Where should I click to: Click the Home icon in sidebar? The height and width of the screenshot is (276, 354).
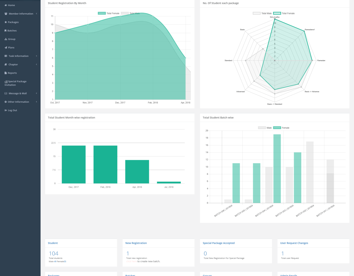click(x=6, y=5)
